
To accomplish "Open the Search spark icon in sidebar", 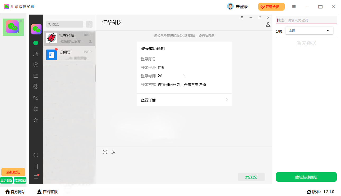I will (x=36, y=120).
